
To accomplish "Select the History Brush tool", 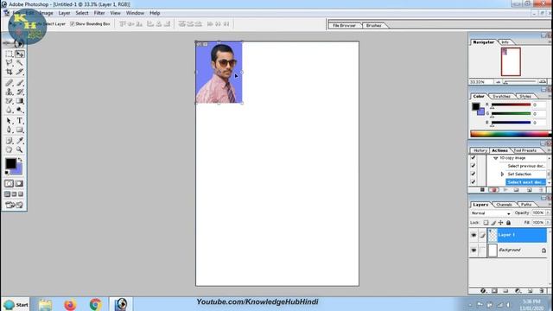I will pos(19,92).
